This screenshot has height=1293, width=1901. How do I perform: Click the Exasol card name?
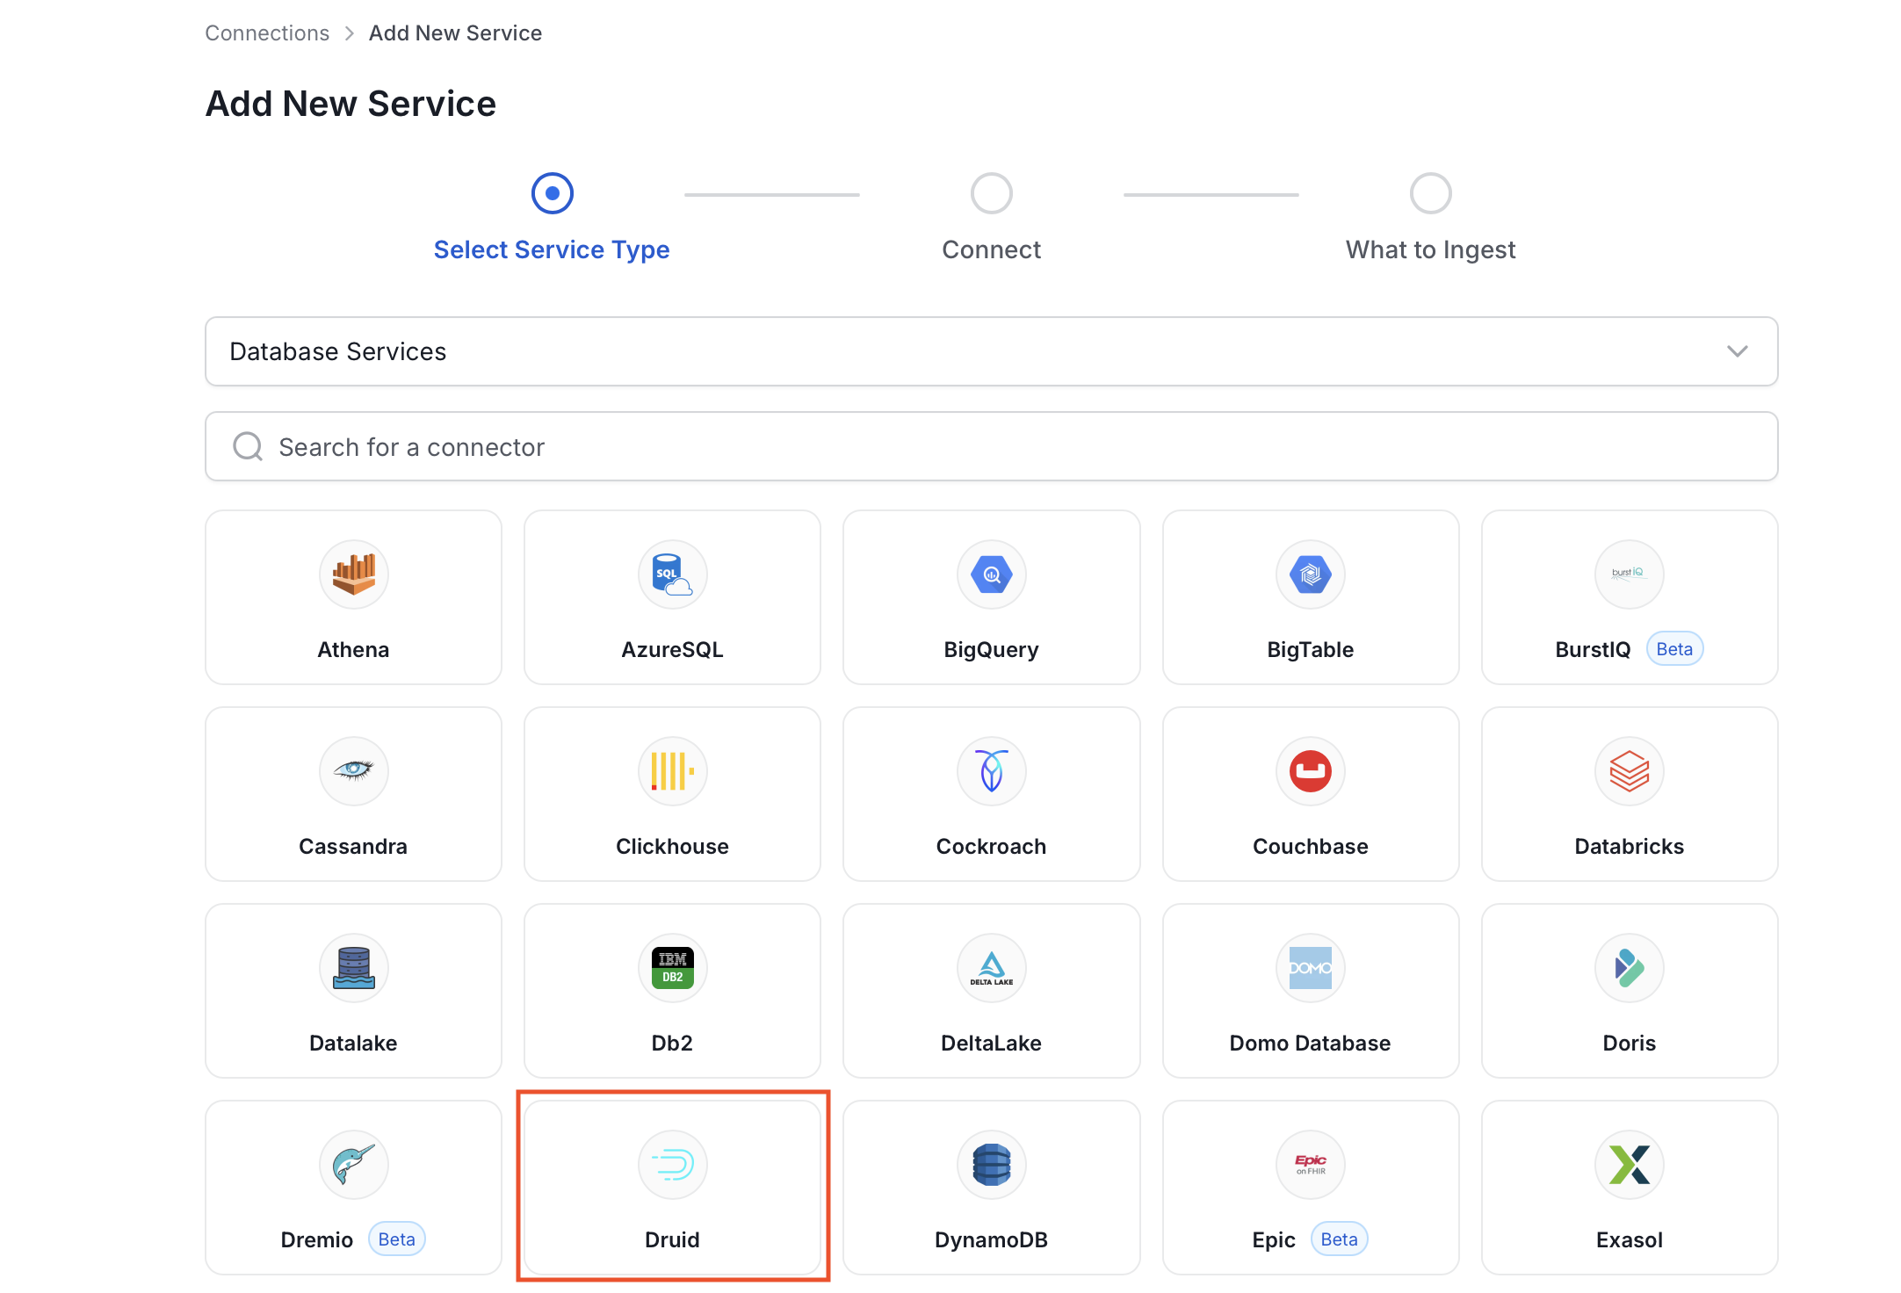pos(1630,1240)
